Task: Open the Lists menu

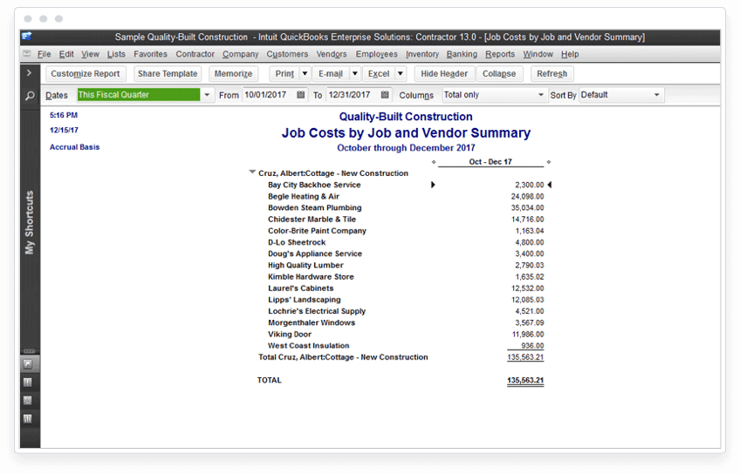Action: coord(116,54)
